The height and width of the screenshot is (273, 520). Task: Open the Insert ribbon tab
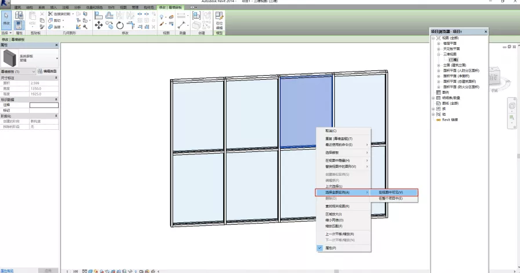tap(53, 8)
